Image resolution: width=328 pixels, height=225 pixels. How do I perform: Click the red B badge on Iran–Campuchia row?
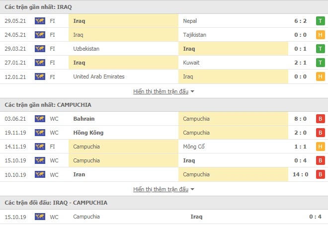pos(320,174)
